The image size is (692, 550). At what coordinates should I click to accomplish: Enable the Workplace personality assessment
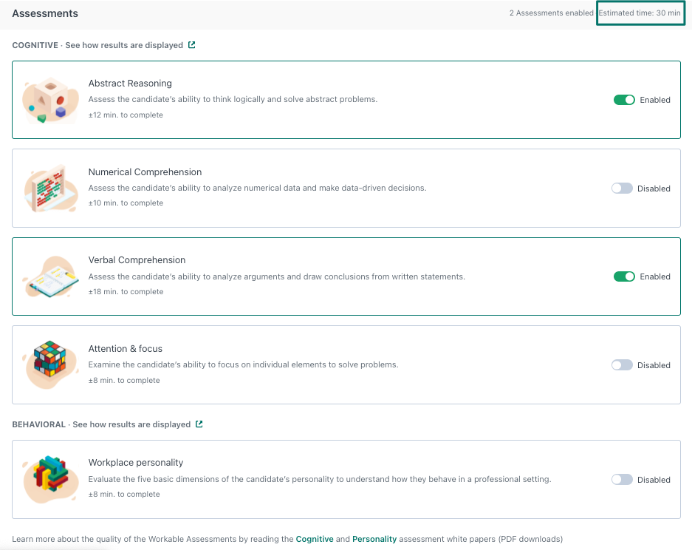(x=621, y=478)
